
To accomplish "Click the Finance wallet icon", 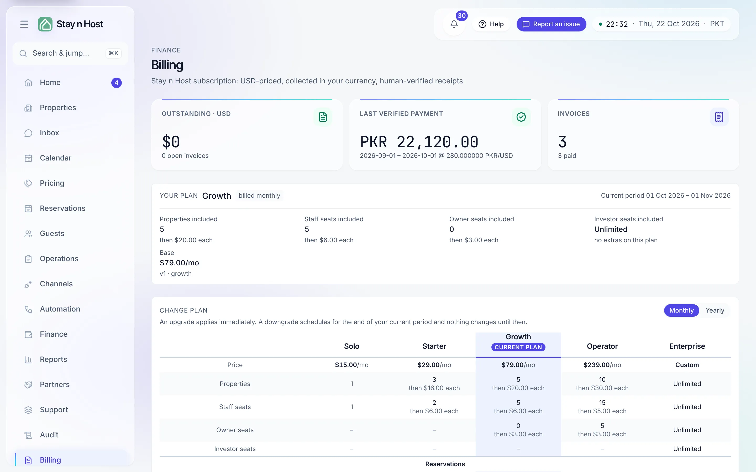I will point(28,334).
